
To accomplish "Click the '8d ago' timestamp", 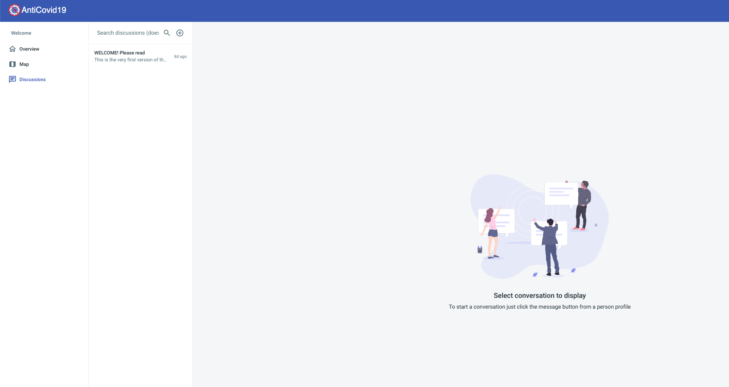I will tap(180, 57).
